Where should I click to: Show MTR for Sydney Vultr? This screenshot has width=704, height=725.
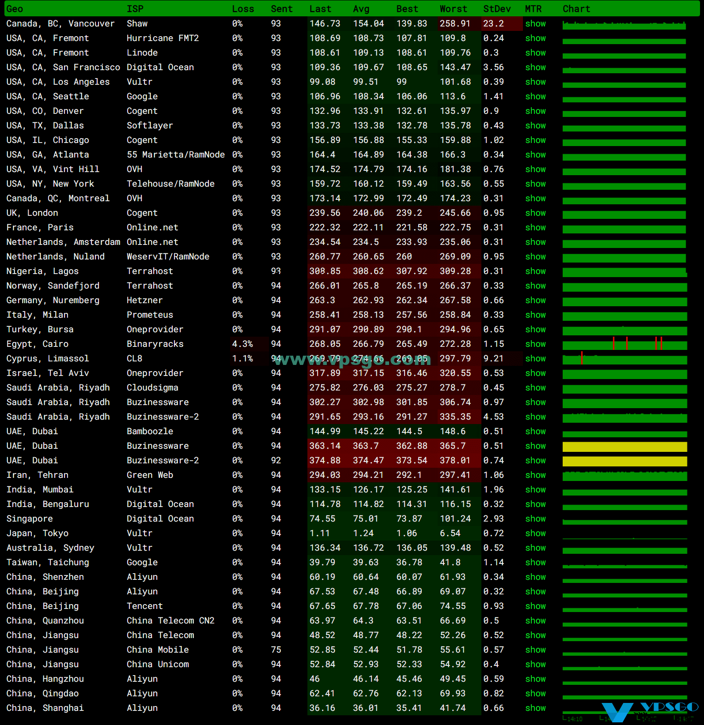coord(535,548)
